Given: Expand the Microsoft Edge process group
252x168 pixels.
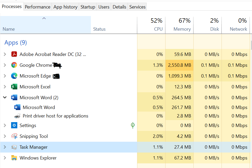Looking at the screenshot, I should (x=5, y=76).
